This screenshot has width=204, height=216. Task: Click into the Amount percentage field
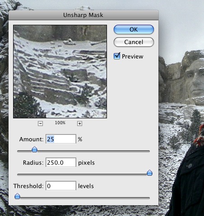pyautogui.click(x=61, y=139)
